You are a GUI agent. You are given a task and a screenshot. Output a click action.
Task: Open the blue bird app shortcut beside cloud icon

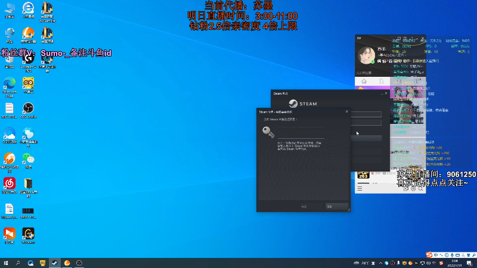click(28, 138)
